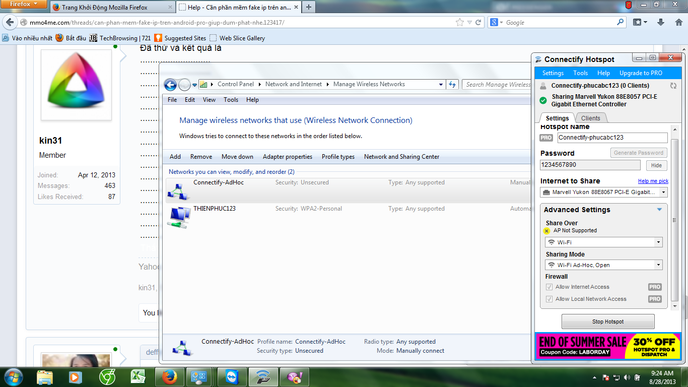
Task: Click the PRO badge beside Hotspot Name
Action: click(546, 138)
